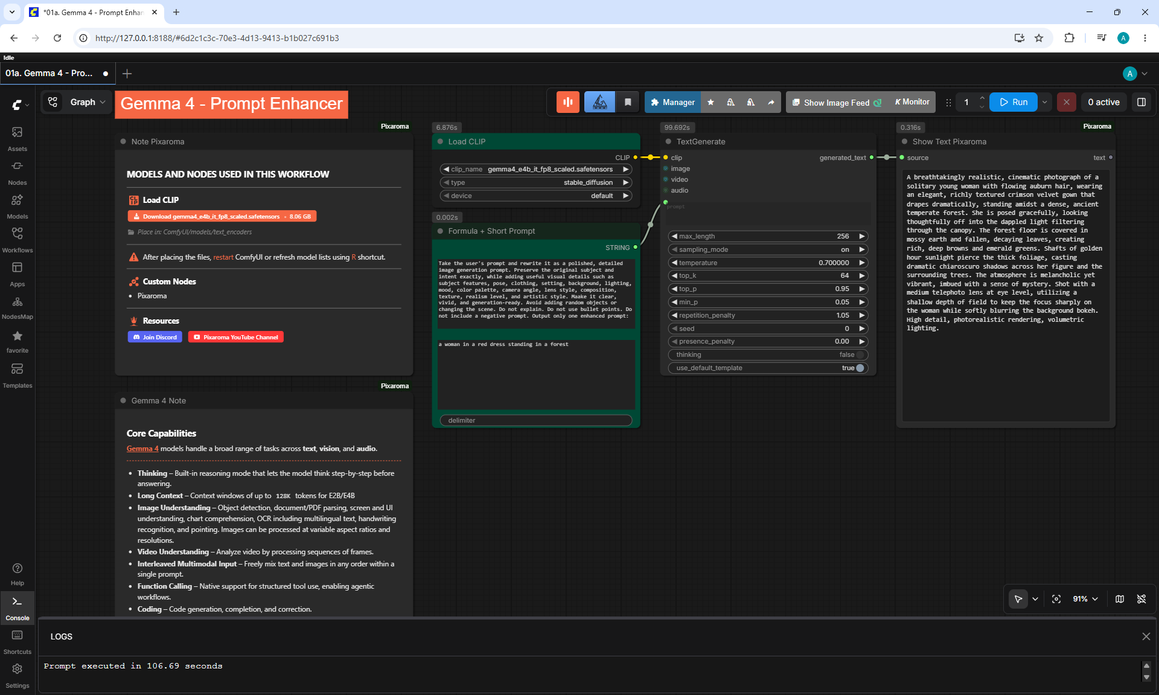Open the Assets sidebar panel

pos(18,138)
